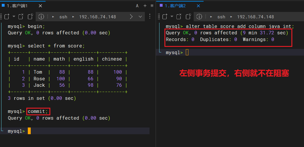Click close session icon in left pane
Screen dimensions: 304x147
[21, 17]
